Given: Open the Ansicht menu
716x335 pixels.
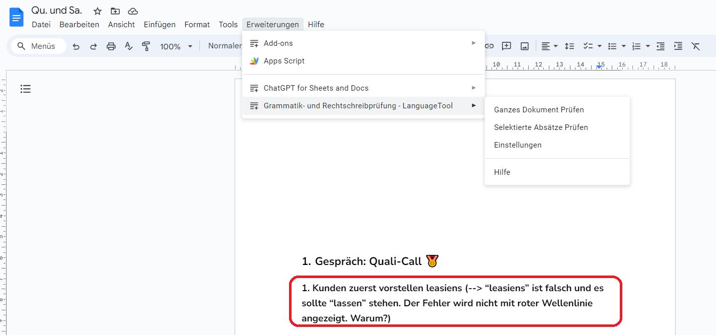Looking at the screenshot, I should (121, 24).
